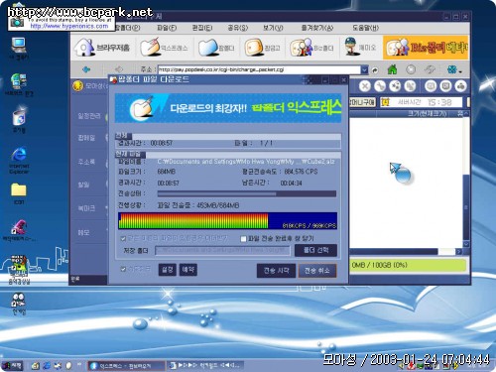The height and width of the screenshot is (372, 496).
Task: Launch 익스프레스 from the top toolbar
Action: (164, 48)
